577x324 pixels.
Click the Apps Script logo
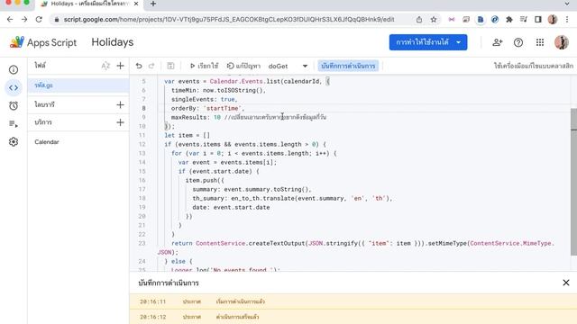(x=43, y=42)
